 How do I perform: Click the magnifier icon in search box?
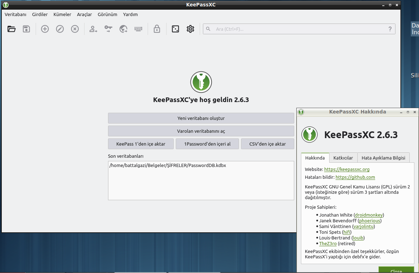click(208, 29)
